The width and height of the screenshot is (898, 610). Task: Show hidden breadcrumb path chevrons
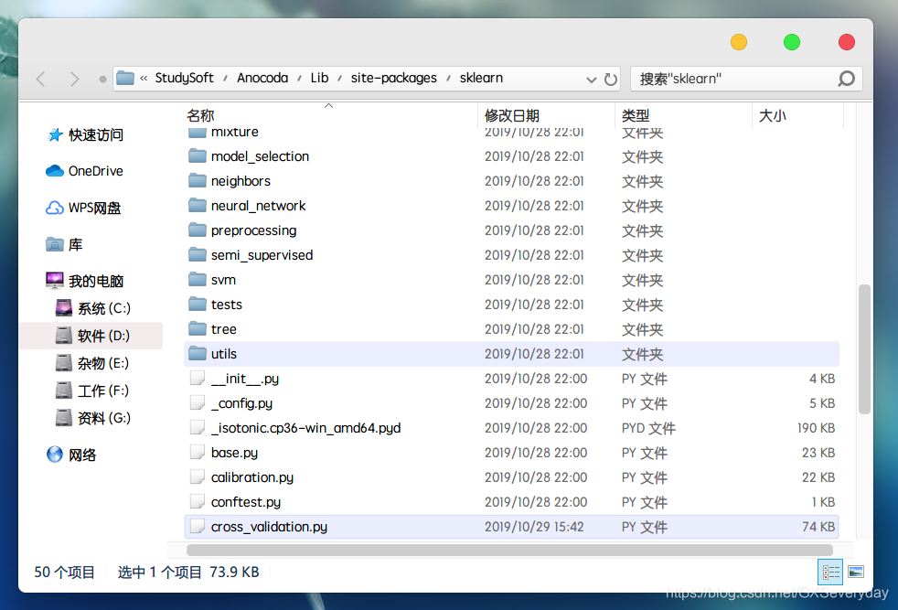click(x=144, y=78)
